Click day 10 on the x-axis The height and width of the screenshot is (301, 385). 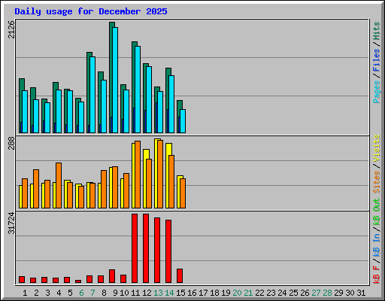point(124,293)
